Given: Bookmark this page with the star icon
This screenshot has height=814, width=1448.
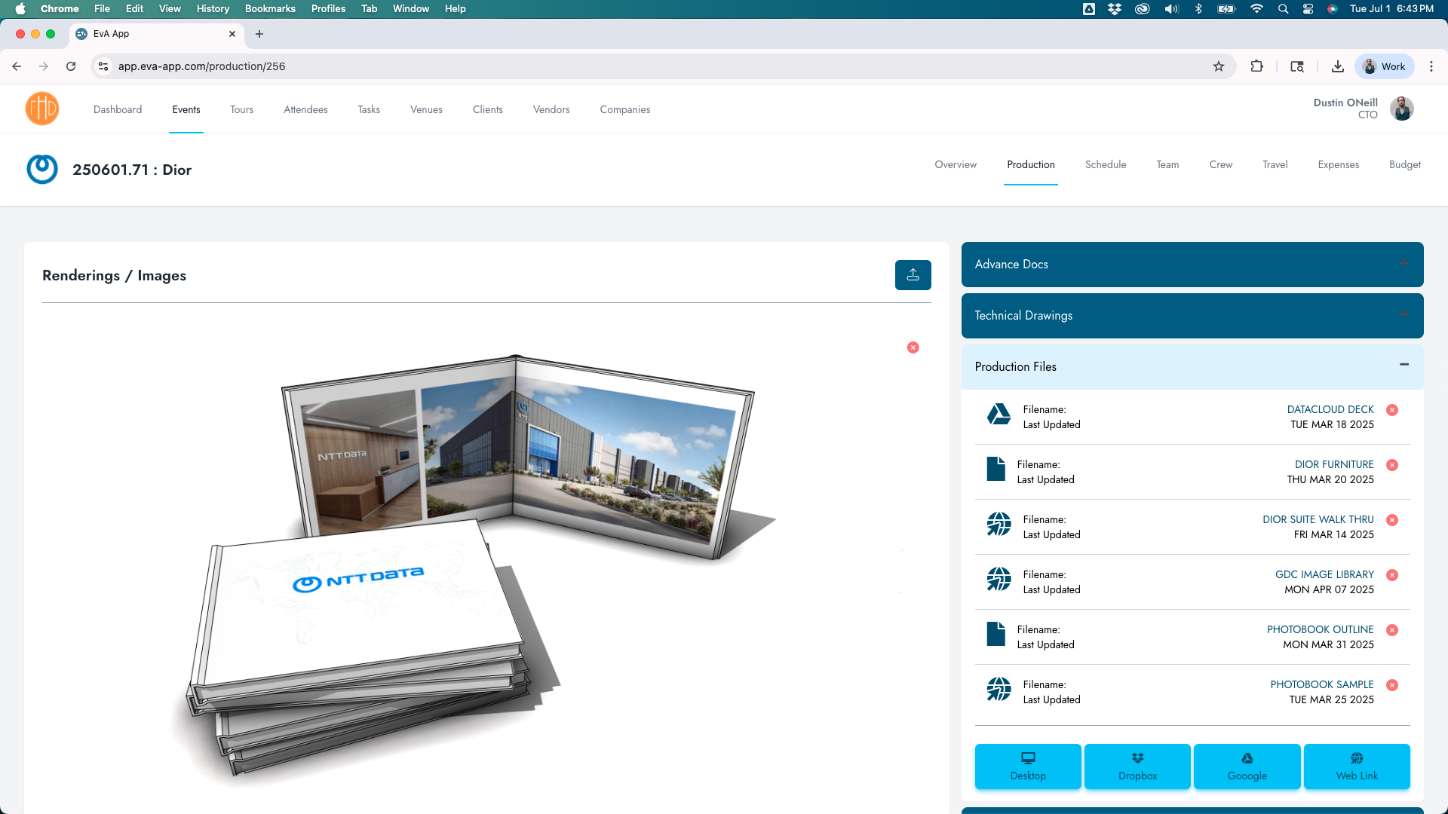Looking at the screenshot, I should tap(1219, 66).
